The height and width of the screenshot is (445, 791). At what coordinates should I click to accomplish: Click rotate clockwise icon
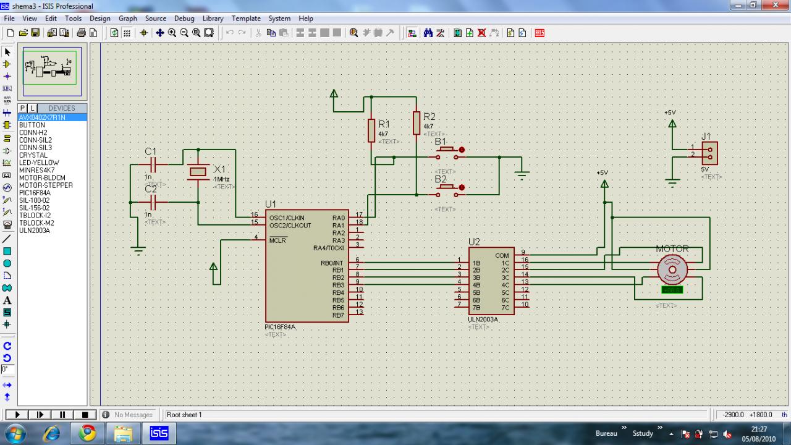click(7, 347)
